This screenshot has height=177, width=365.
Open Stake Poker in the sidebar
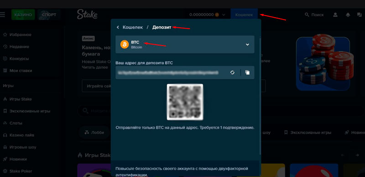(21, 171)
